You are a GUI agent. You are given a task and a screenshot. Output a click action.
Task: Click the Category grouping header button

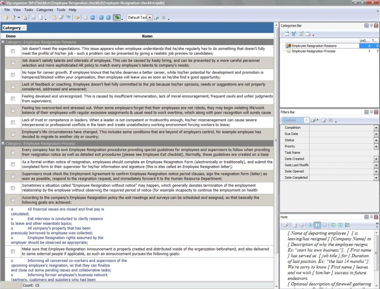point(14,28)
